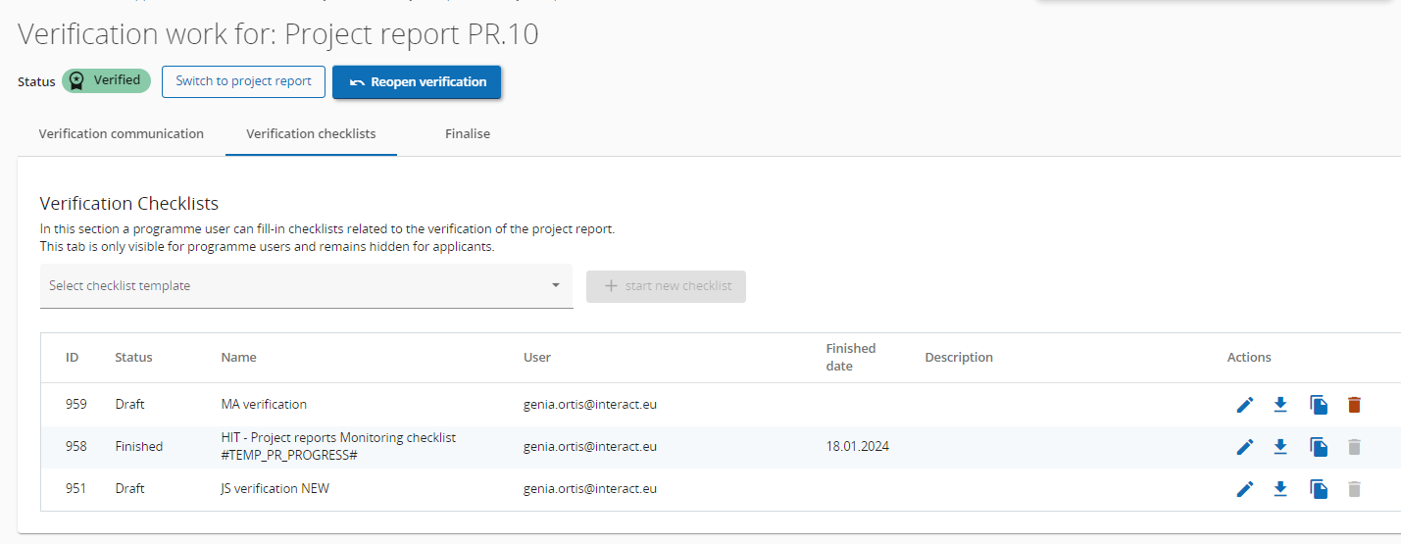The height and width of the screenshot is (544, 1401).
Task: Clone checklist ID 958
Action: coord(1319,447)
